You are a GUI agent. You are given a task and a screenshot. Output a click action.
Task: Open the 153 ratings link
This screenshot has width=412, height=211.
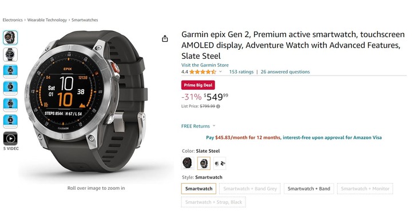(241, 71)
